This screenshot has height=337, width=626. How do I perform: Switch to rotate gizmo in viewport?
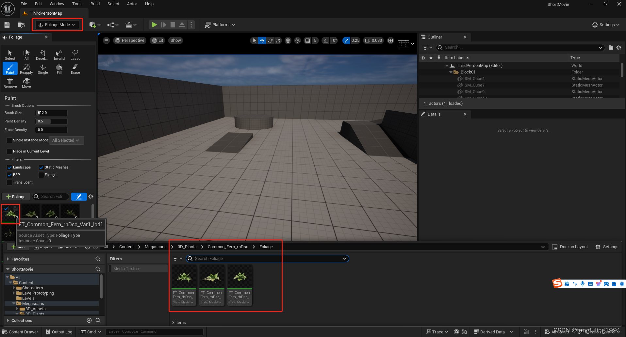(270, 40)
